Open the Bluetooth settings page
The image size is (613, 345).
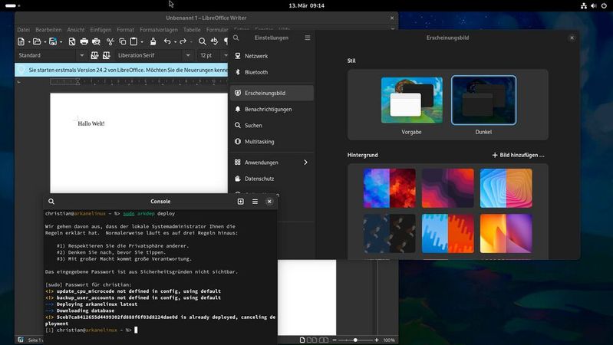(272, 72)
